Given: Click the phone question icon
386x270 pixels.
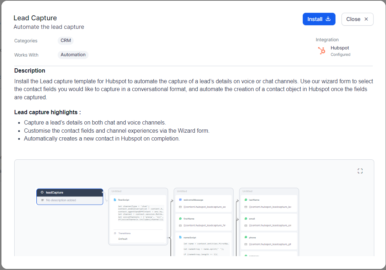Looking at the screenshot, I should [246, 237].
